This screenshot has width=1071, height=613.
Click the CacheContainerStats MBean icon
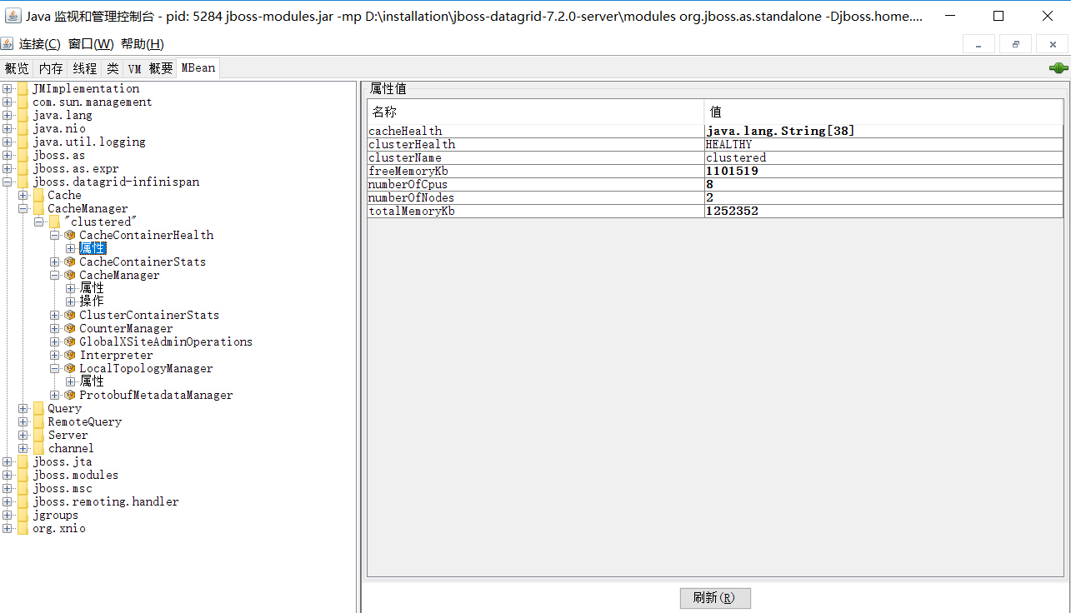[x=70, y=262]
